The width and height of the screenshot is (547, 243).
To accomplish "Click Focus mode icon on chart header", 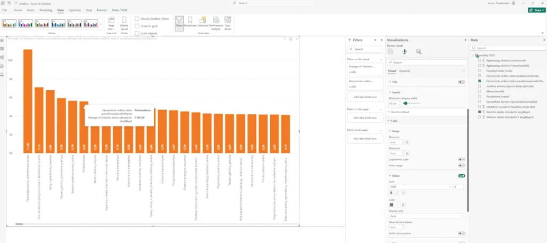I will pos(291,38).
